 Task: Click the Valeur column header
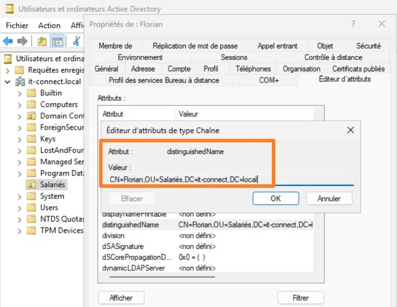point(244,114)
